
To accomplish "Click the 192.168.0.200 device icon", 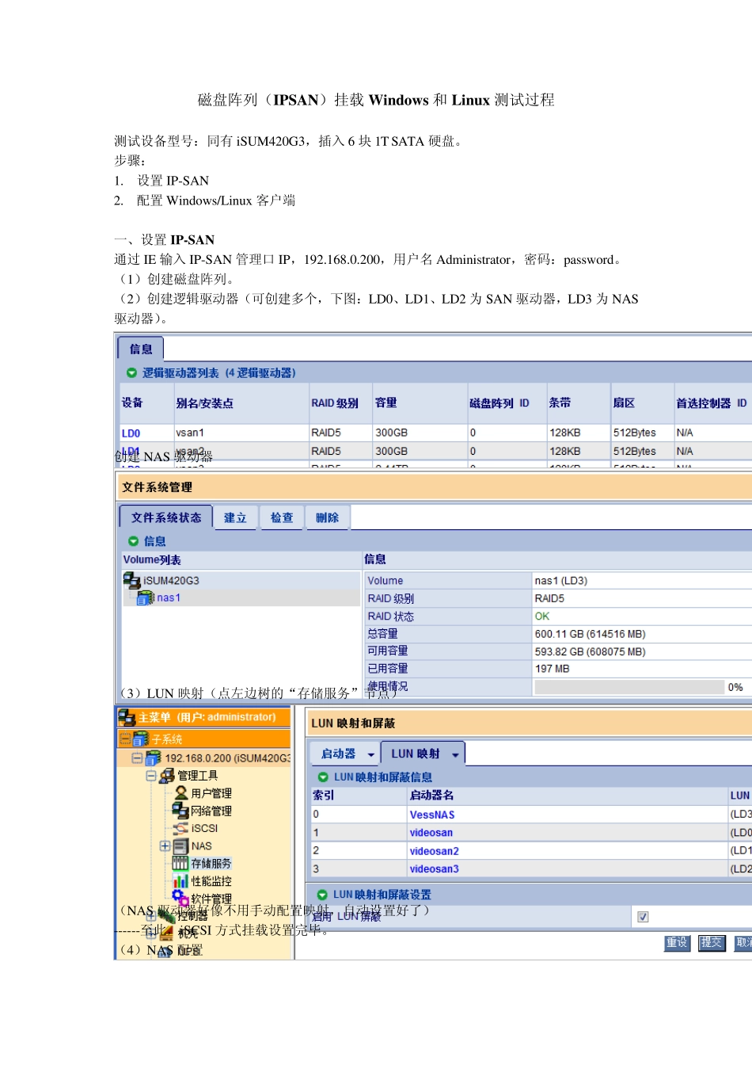I will point(154,758).
